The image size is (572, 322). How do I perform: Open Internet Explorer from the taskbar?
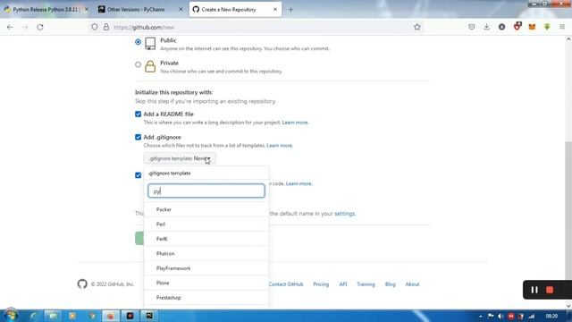34,316
